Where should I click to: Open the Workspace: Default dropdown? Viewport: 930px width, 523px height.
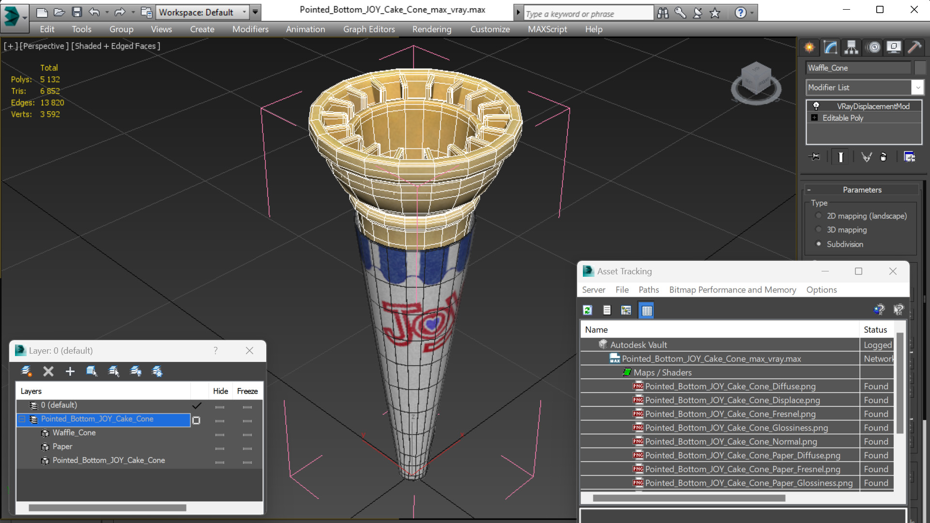pyautogui.click(x=244, y=12)
